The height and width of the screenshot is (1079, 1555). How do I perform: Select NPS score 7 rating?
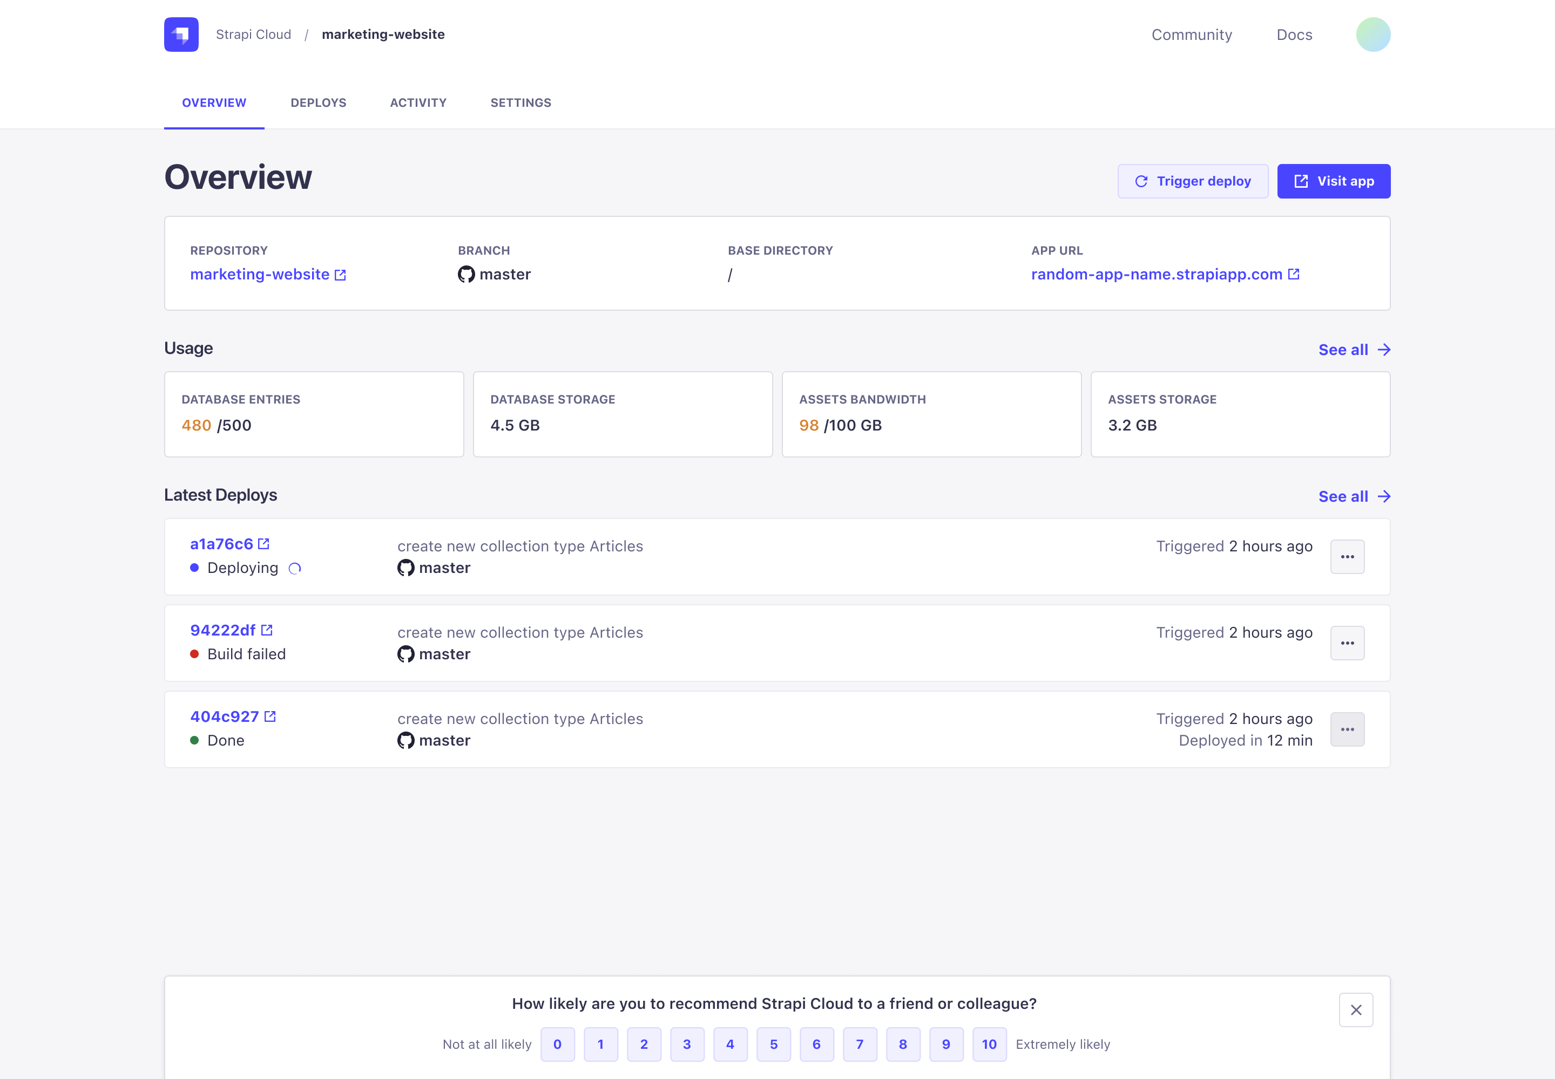click(859, 1043)
